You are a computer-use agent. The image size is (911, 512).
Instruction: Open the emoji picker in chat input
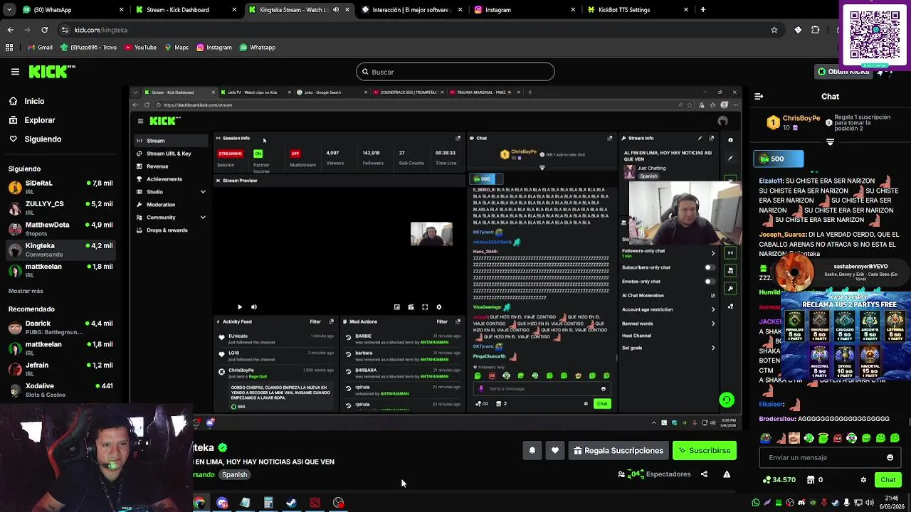890,458
